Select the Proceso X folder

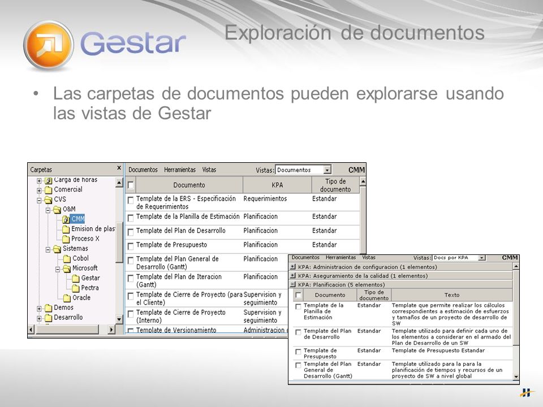pyautogui.click(x=85, y=239)
